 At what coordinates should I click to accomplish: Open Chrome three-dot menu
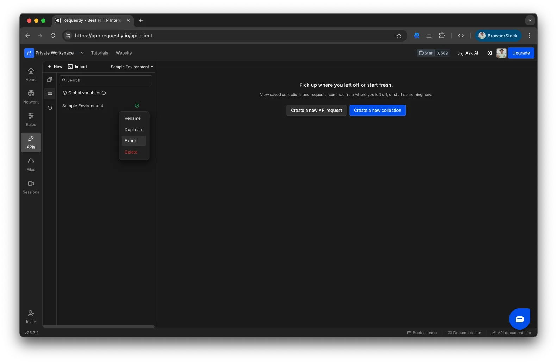coord(529,36)
